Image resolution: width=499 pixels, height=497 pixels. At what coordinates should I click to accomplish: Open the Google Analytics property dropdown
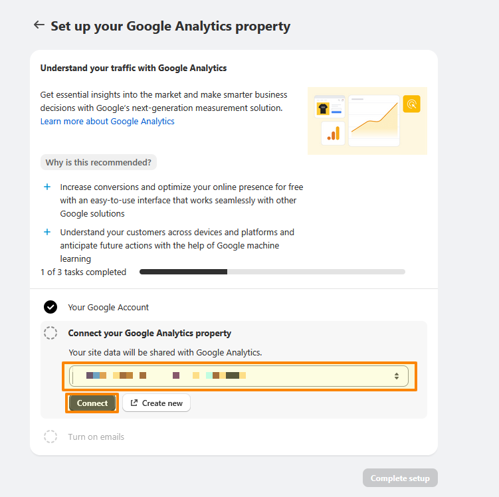coord(239,376)
